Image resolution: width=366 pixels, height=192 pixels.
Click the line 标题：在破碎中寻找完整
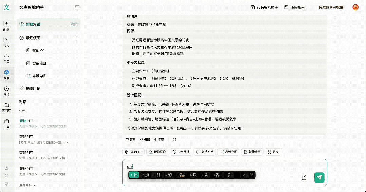pos(146,25)
